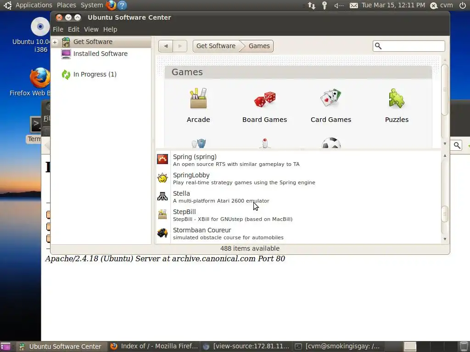This screenshot has height=352, width=470.
Task: Click the Ubuntu Software Center taskbar button
Action: click(x=61, y=346)
